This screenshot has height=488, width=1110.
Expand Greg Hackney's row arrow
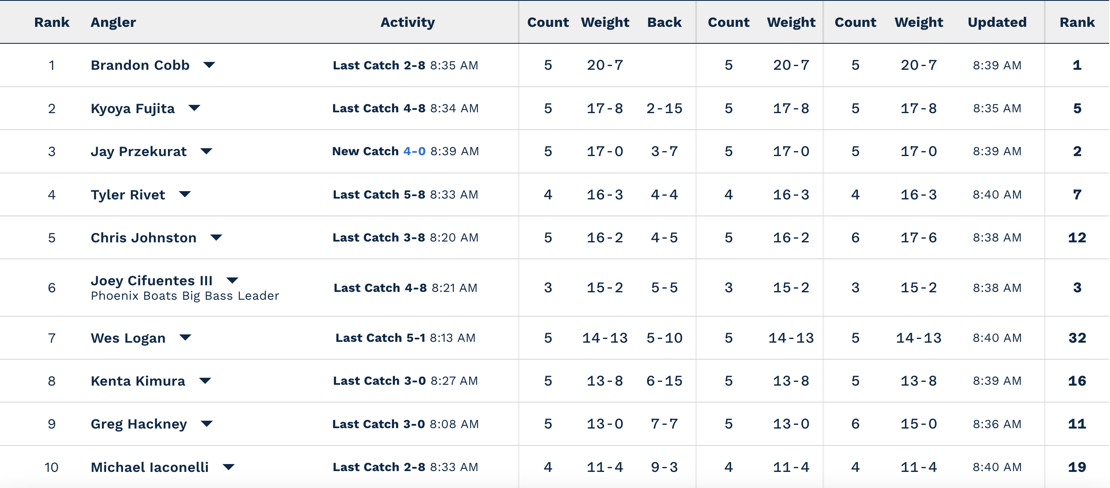click(207, 424)
